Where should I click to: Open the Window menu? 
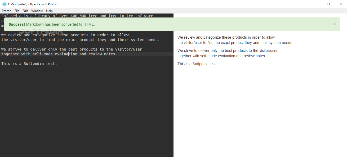pyautogui.click(x=37, y=11)
